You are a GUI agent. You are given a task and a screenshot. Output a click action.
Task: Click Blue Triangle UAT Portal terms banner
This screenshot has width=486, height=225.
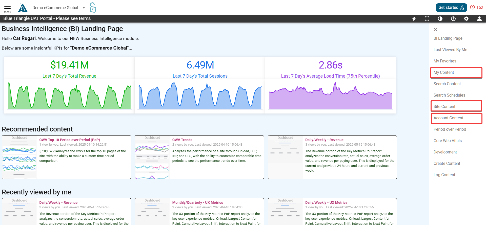click(47, 18)
